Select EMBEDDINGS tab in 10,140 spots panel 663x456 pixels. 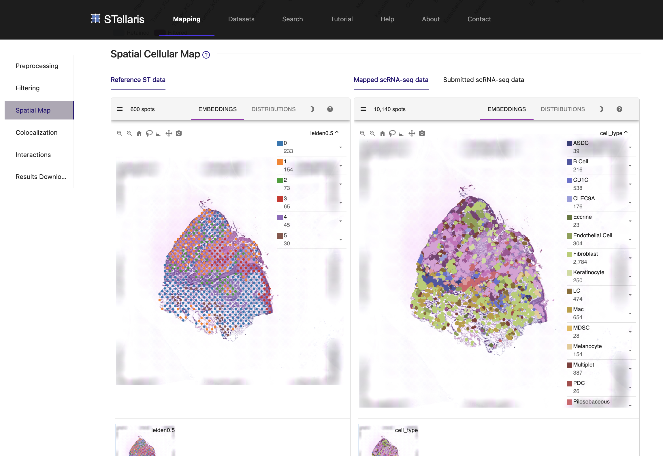[507, 109]
